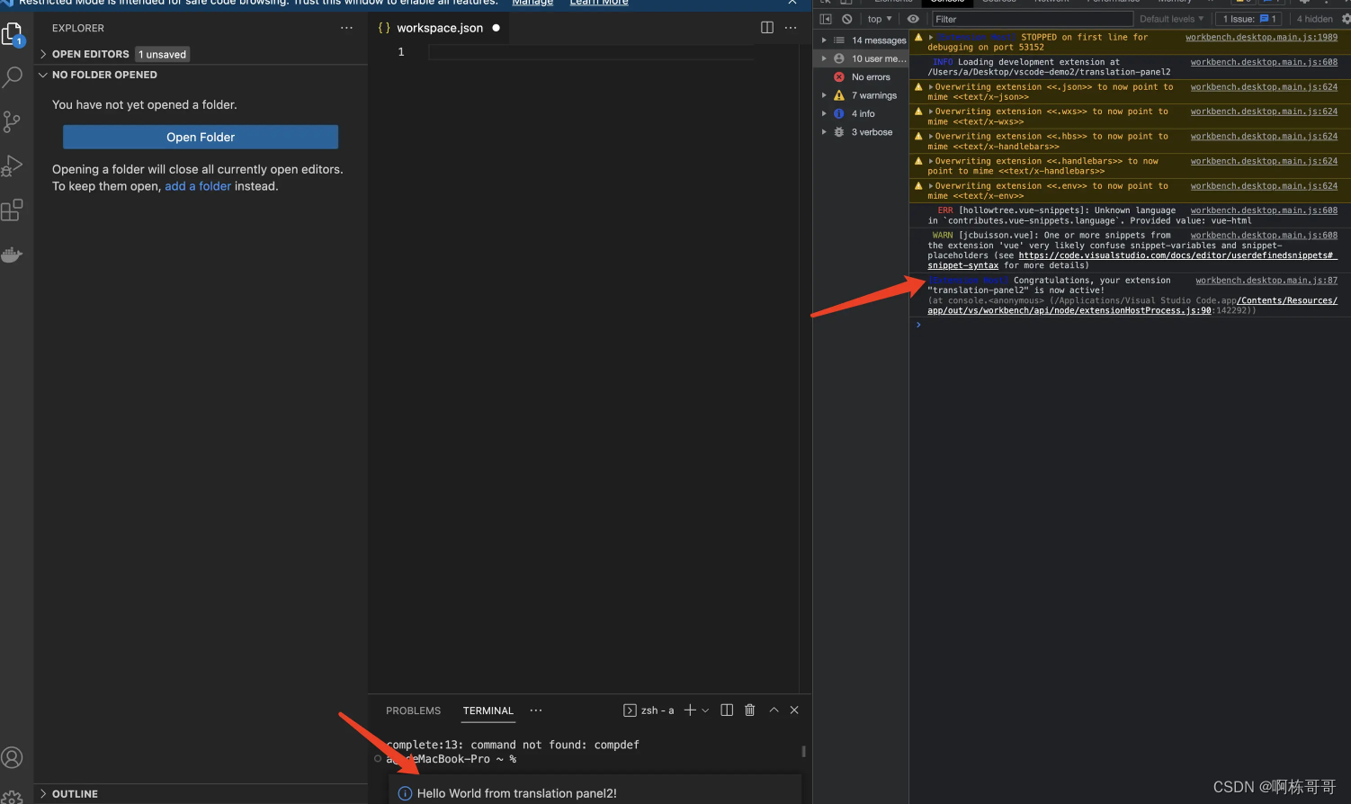Expand the .env overwriting extension warning
1351x804 pixels.
click(931, 186)
